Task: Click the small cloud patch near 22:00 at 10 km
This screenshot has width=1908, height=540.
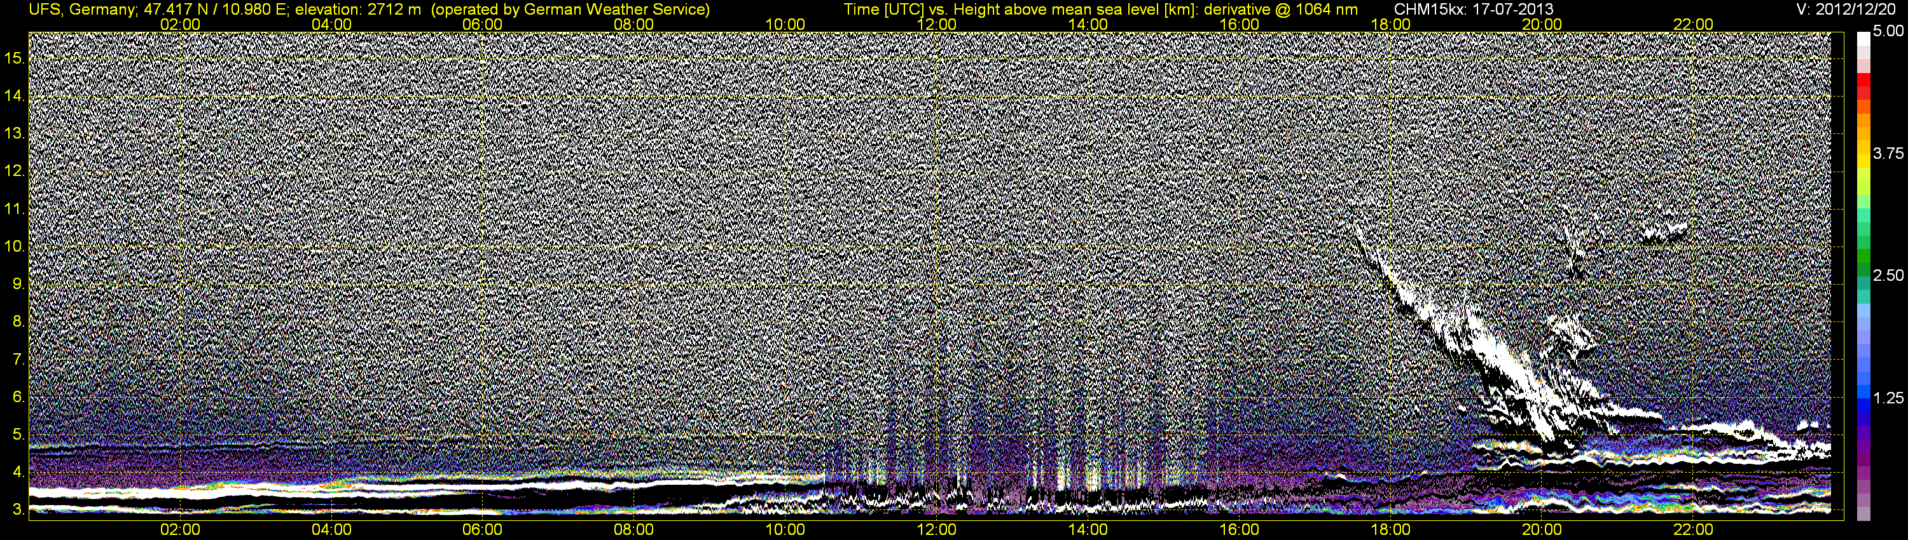Action: tap(1663, 234)
